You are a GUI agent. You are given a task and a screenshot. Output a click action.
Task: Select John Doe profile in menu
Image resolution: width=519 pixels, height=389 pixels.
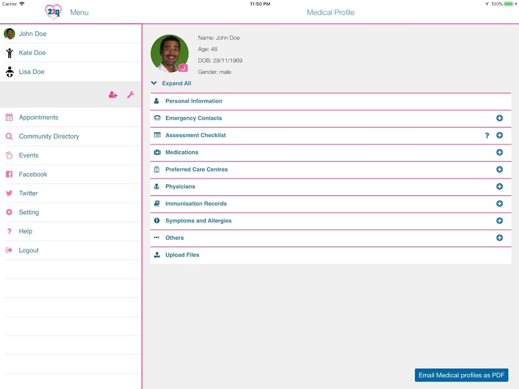(71, 34)
